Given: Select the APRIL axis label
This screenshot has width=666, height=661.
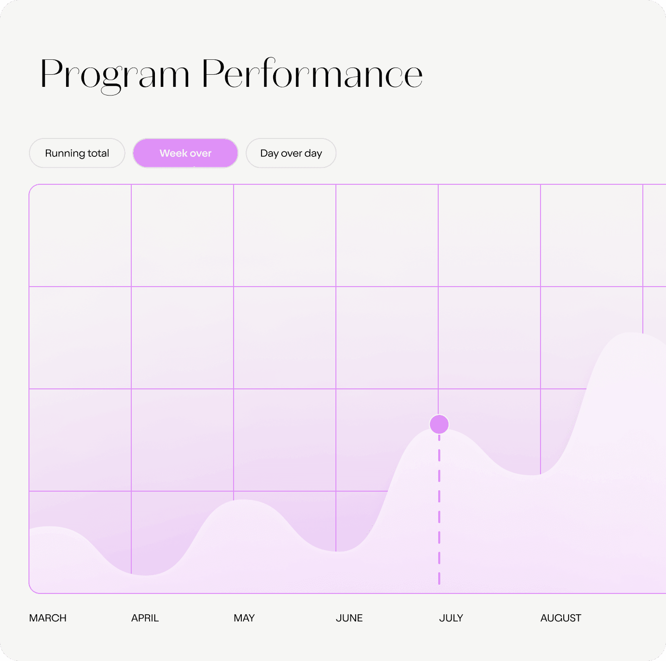Looking at the screenshot, I should pos(145,618).
